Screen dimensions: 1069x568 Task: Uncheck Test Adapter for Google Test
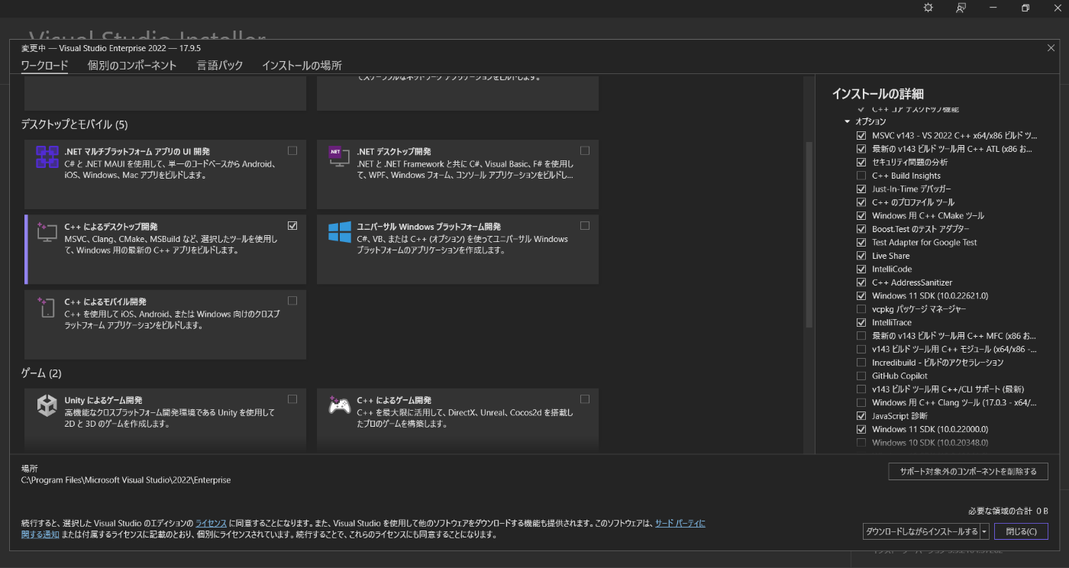[861, 242]
